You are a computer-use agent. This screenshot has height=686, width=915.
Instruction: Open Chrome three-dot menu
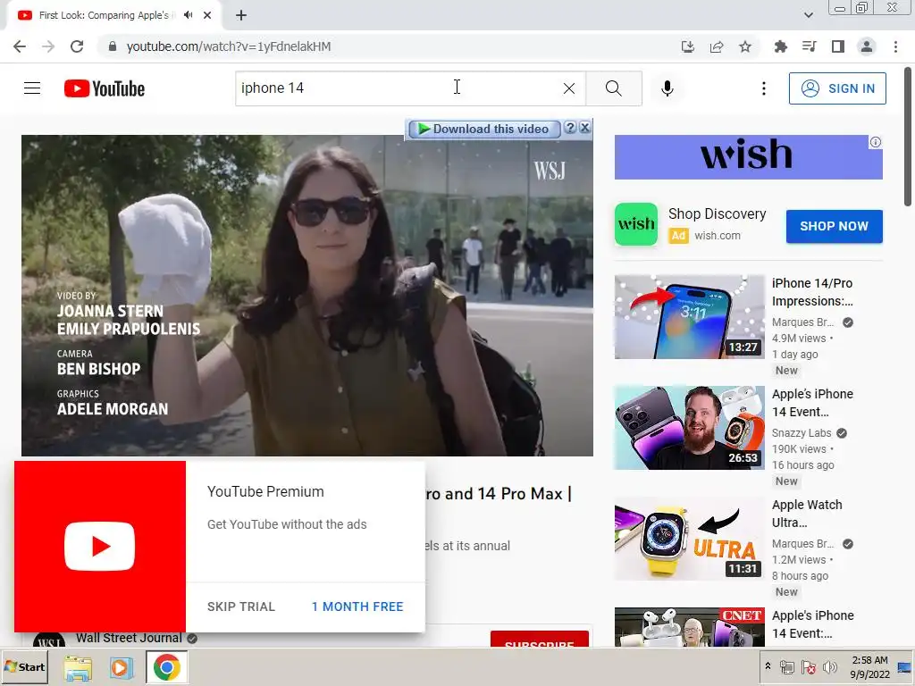coord(895,46)
